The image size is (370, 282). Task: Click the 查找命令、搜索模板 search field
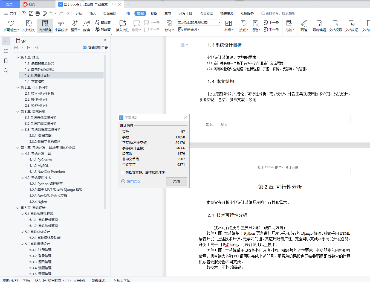(278, 13)
